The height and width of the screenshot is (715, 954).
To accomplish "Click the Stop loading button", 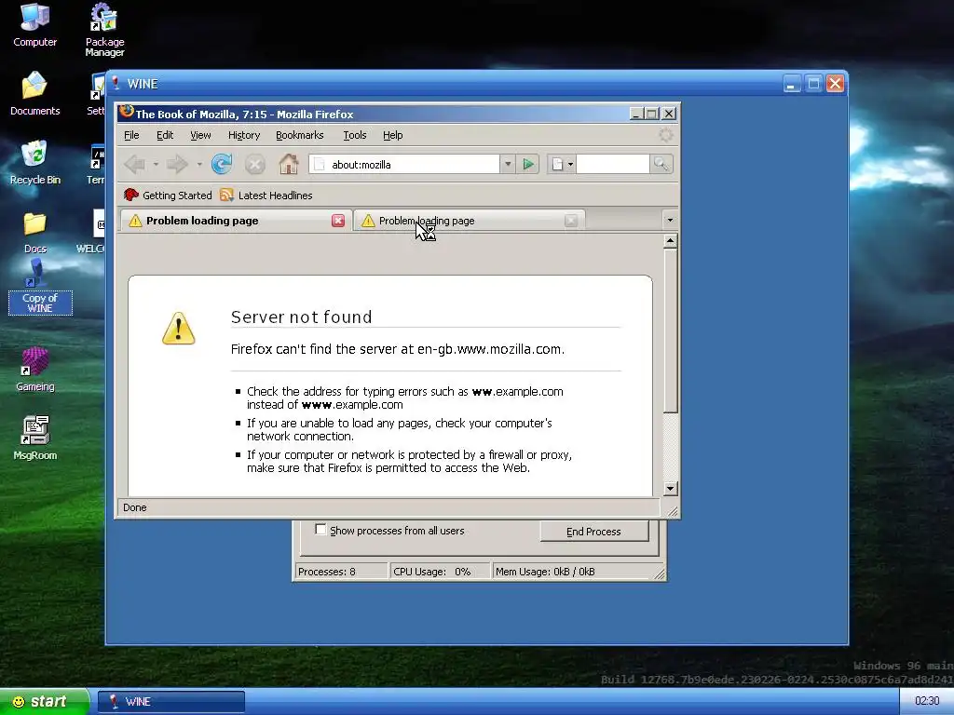I will coord(255,164).
